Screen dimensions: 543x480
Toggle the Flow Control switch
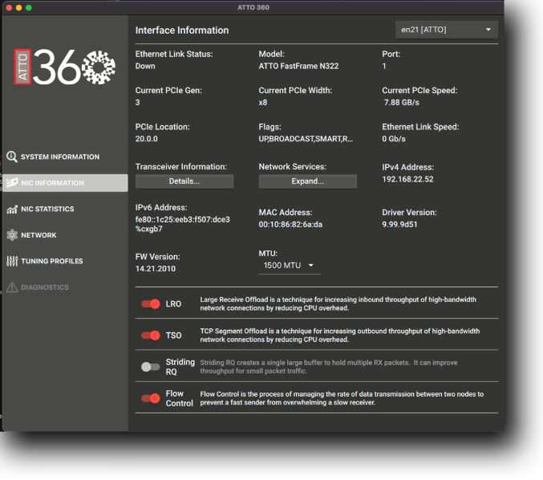coord(151,398)
